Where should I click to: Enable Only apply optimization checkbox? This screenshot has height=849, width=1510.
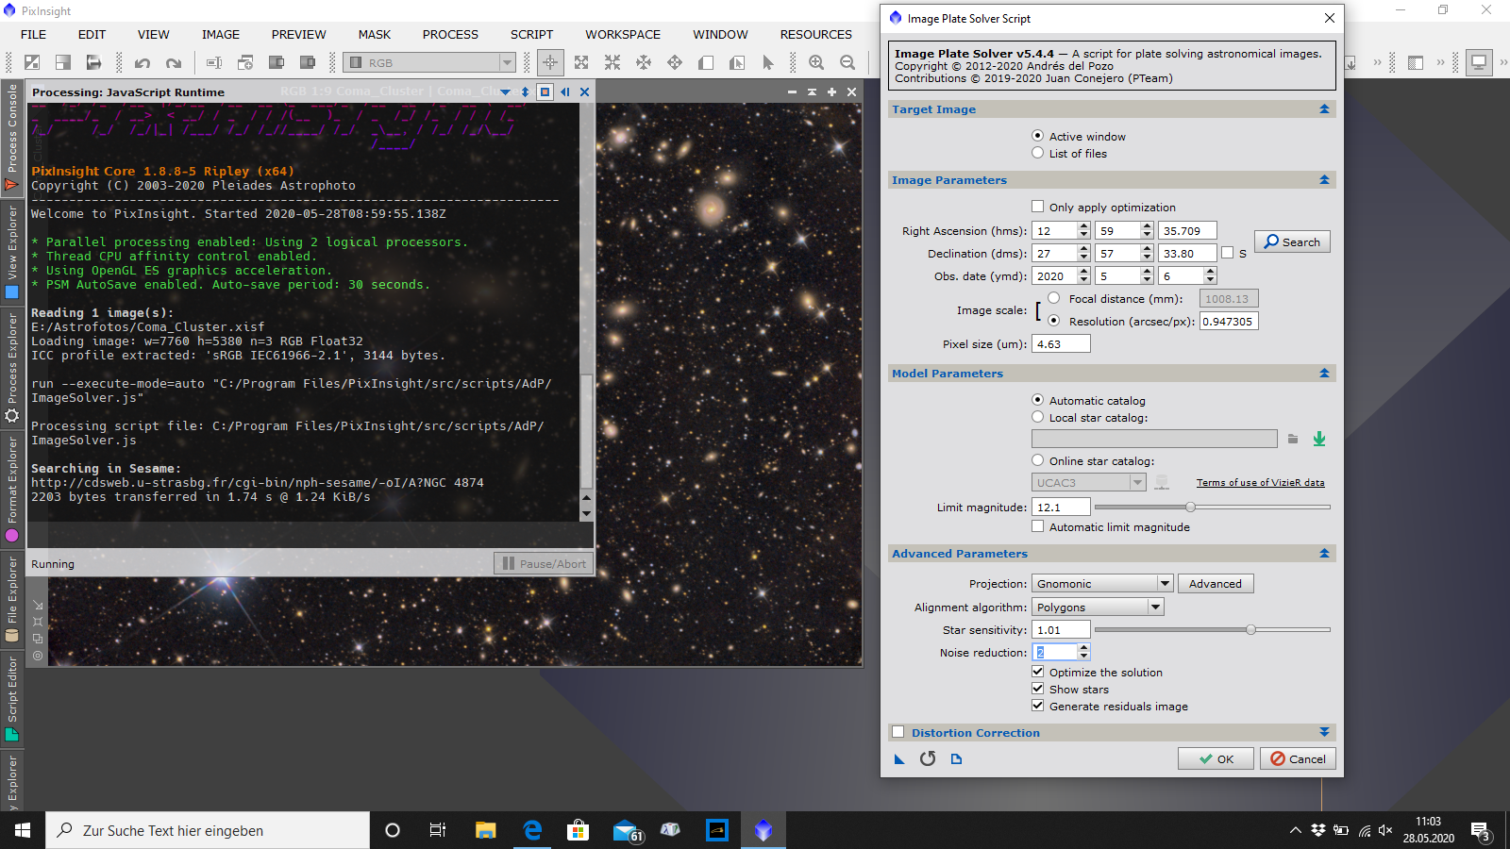(1038, 207)
